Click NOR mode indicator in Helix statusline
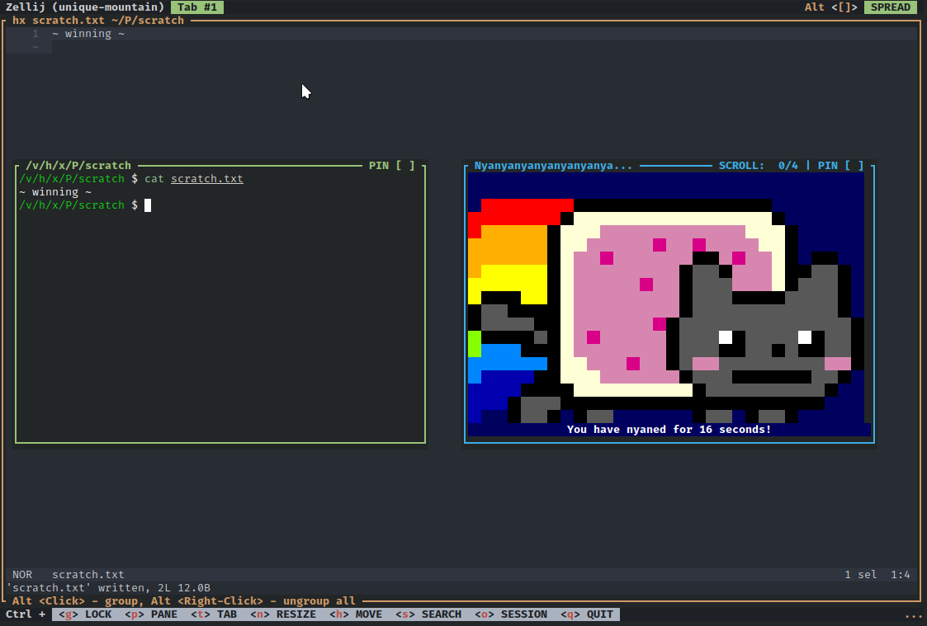 [x=22, y=575]
